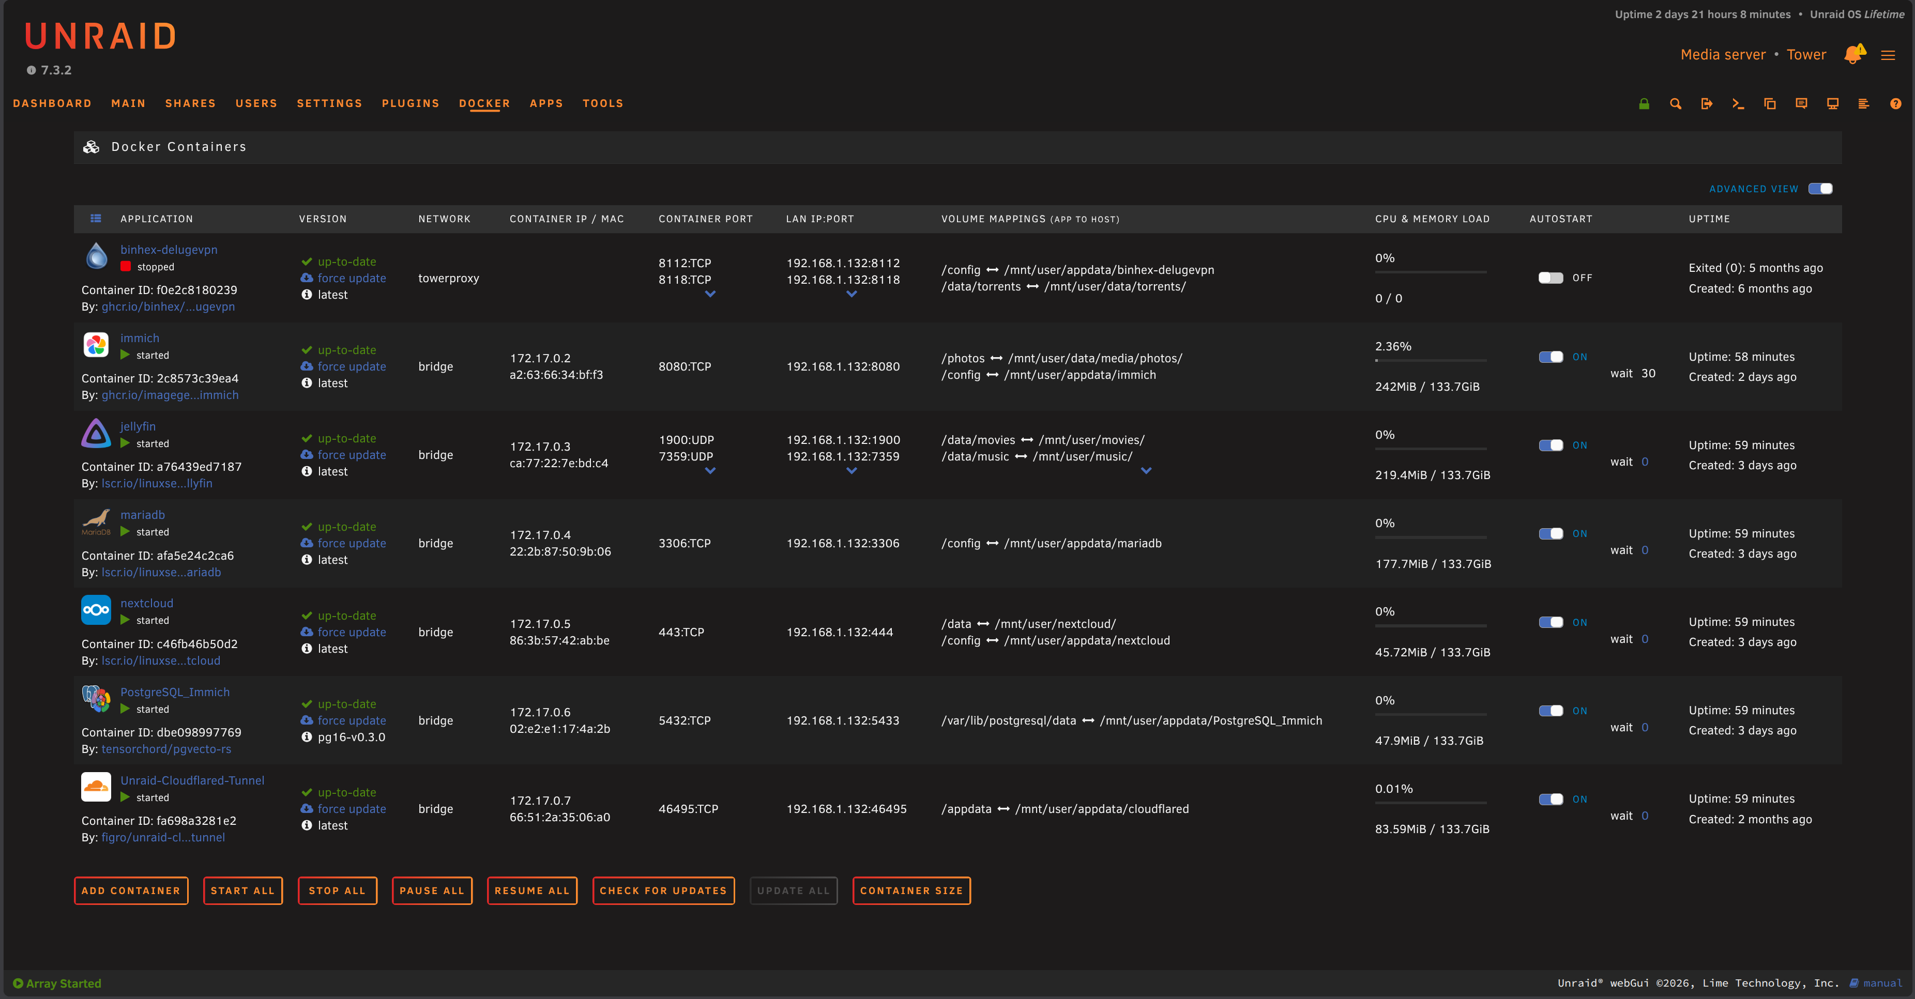Click the Resume All button
Viewport: 1915px width, 999px height.
pyautogui.click(x=533, y=891)
